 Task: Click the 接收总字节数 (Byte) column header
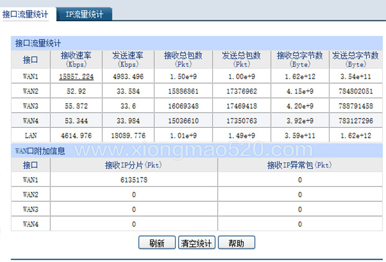pyautogui.click(x=300, y=60)
